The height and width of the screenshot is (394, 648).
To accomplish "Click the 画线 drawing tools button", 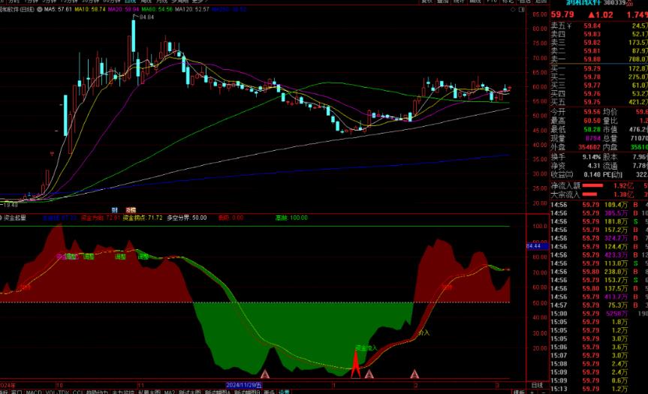I will point(475,2).
